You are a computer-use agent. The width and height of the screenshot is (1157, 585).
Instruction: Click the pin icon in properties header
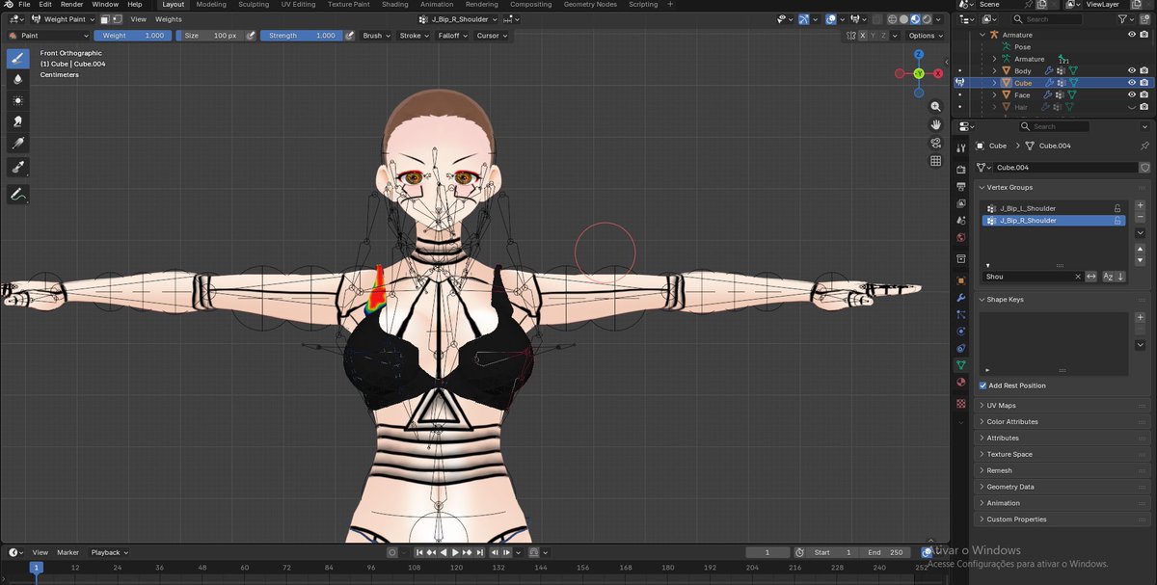point(1144,146)
